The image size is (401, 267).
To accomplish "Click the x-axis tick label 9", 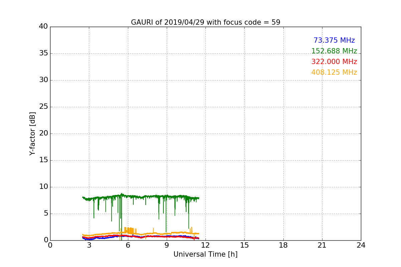I will point(167,245).
